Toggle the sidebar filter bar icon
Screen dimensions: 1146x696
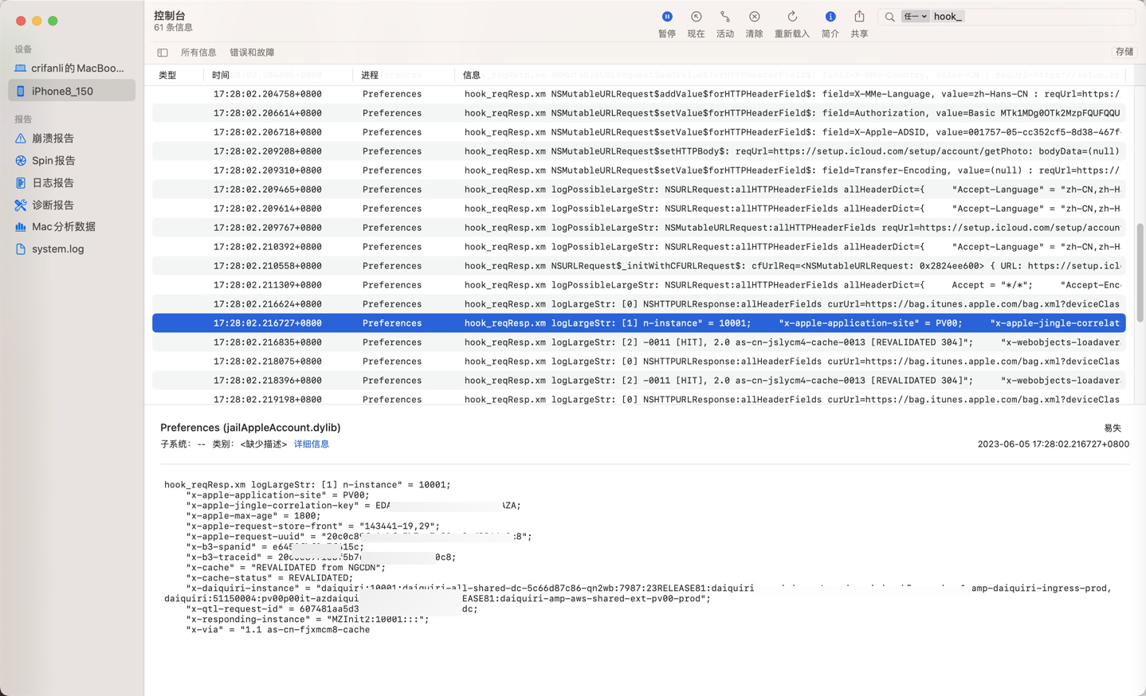tap(163, 53)
